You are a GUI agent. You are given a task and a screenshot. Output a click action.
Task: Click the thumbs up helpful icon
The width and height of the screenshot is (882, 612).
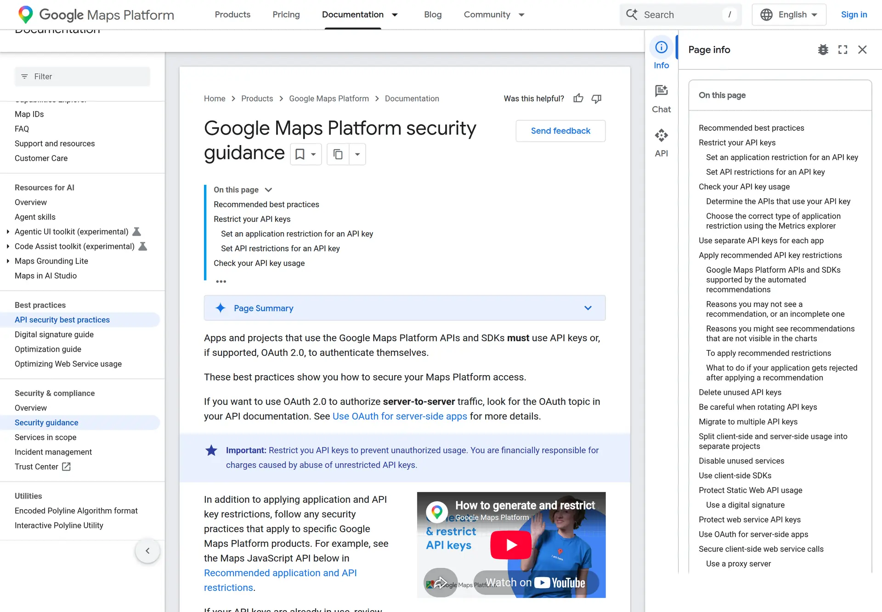coord(578,98)
